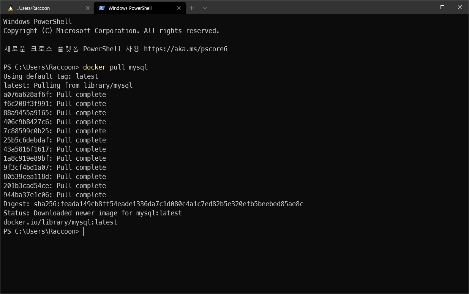The height and width of the screenshot is (294, 469).
Task: Click the 944ba37e1c06 Pull complete line
Action: 54,194
